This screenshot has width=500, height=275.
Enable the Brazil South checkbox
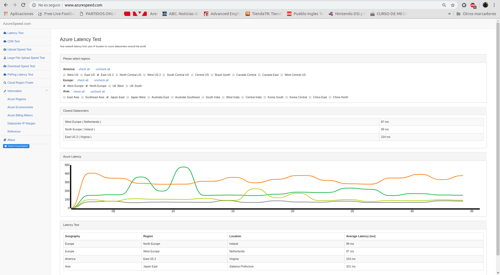[212, 75]
